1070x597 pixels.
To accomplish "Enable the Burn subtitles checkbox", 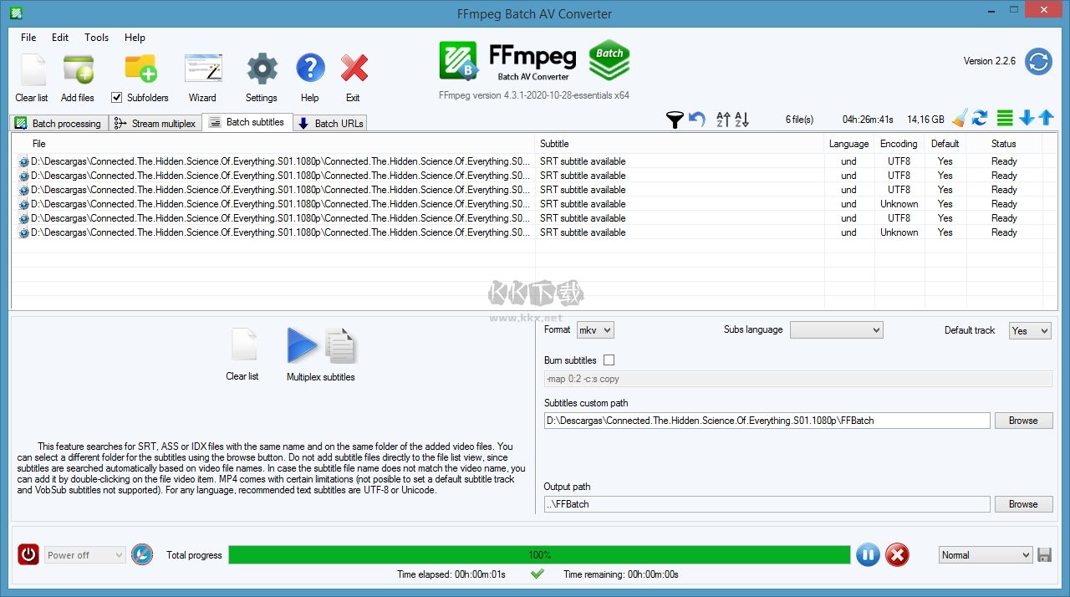I will 609,360.
